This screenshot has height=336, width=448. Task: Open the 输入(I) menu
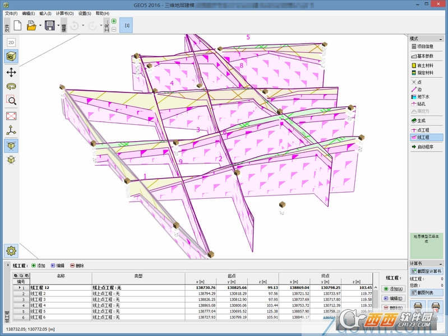(x=45, y=13)
